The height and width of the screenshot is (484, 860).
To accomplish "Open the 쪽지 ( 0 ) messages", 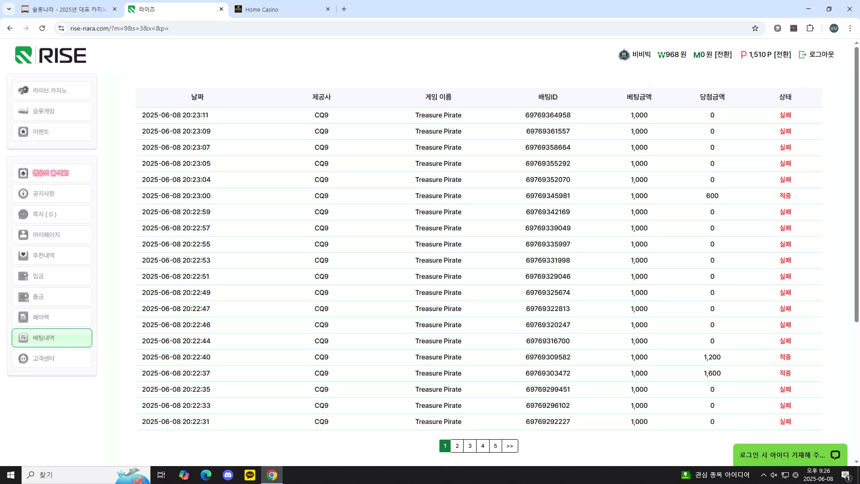I will [52, 214].
